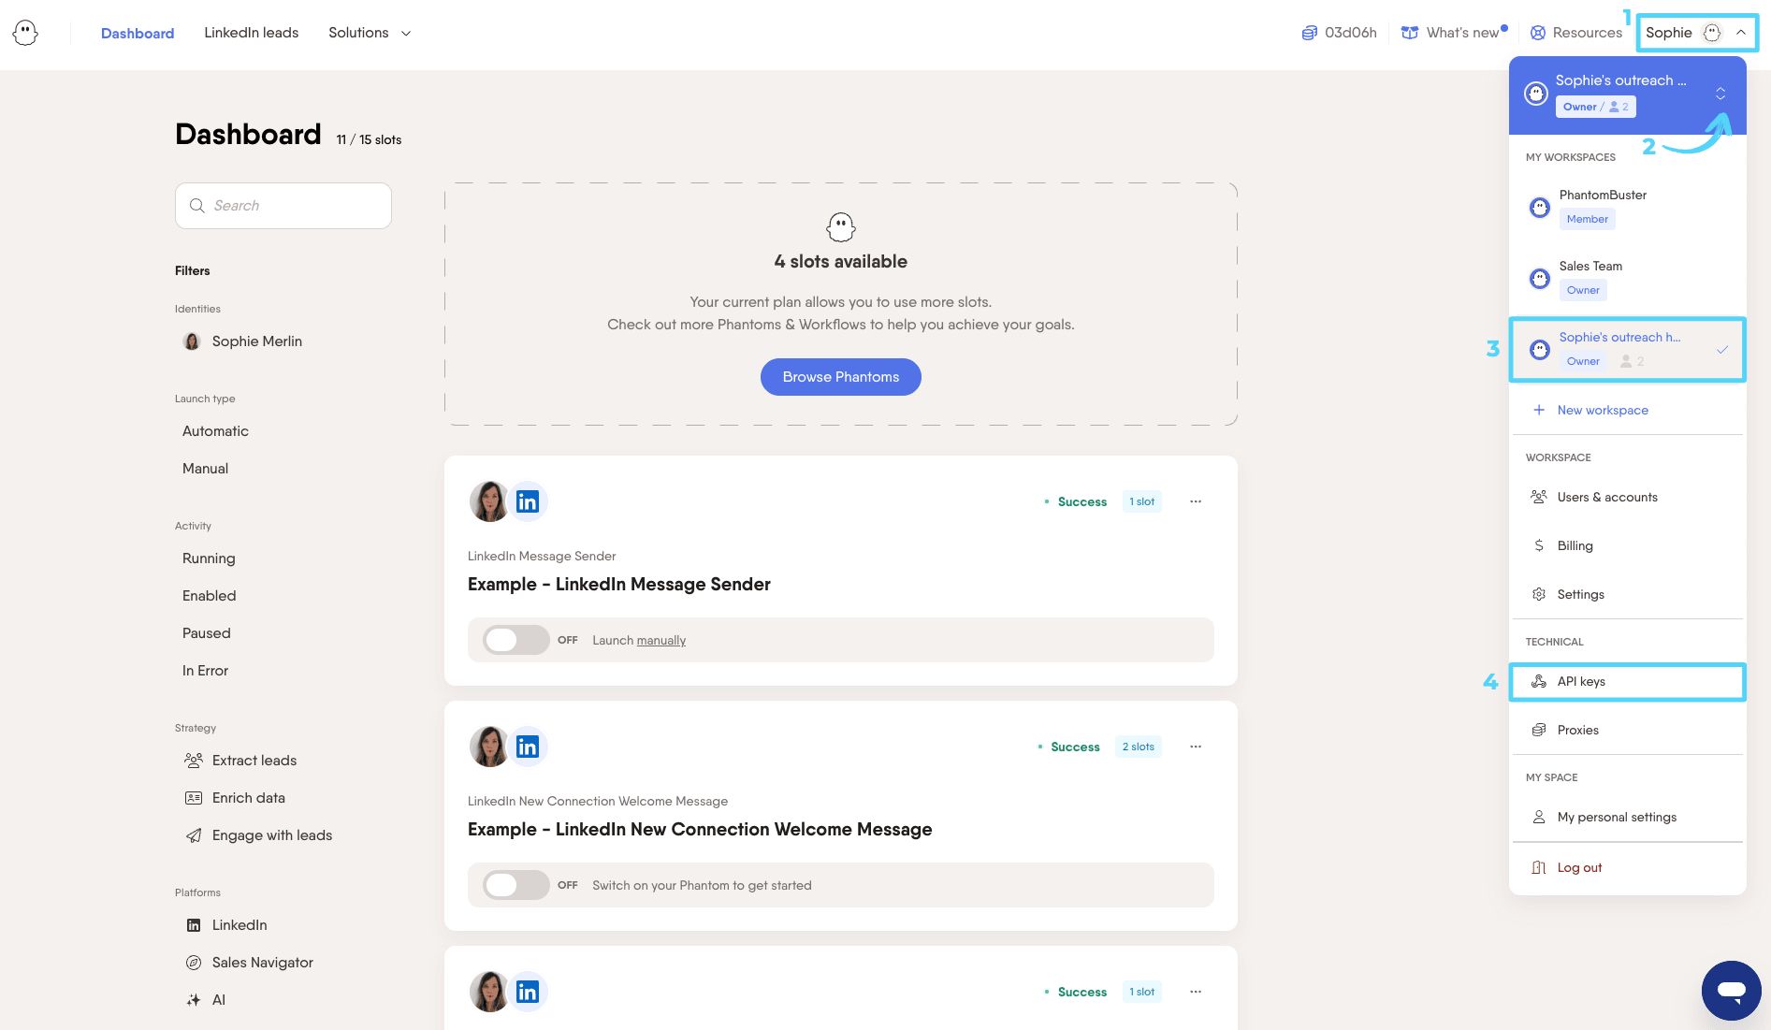Open the support chat bubble
Screen dimensions: 1771x1030
1732,991
